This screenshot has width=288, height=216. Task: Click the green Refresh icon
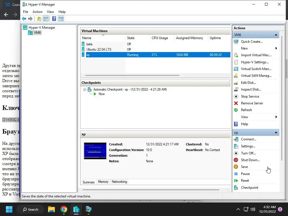[x=236, y=110]
